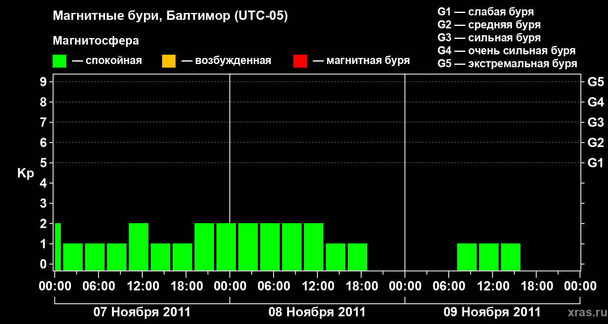Image resolution: width=608 pixels, height=324 pixels.
Task: Click the '12:00' time label above 08 Ноября
Action: 317,286
